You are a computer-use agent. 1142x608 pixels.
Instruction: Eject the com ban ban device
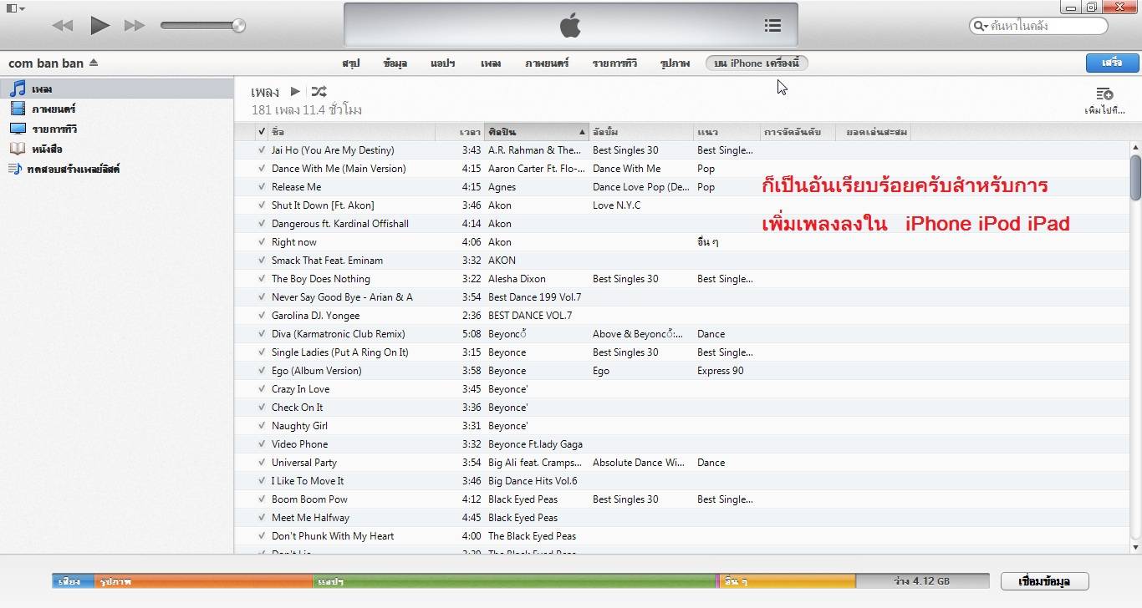point(94,63)
